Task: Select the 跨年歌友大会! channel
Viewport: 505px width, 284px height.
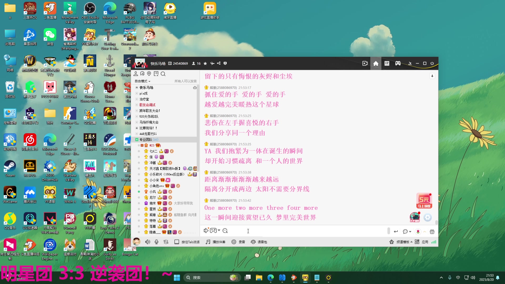Action: click(x=150, y=111)
